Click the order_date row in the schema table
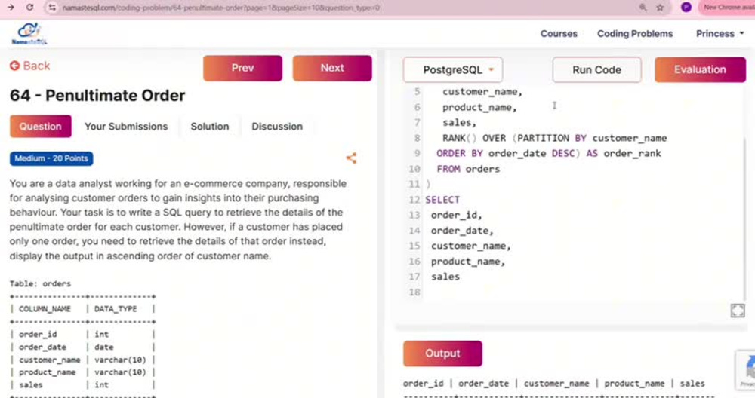755x398 pixels. point(82,347)
